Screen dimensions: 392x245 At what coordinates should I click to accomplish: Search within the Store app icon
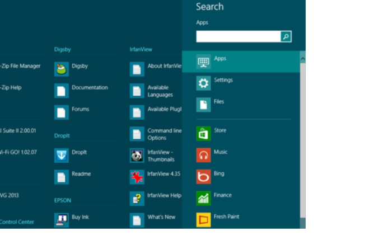tap(203, 134)
